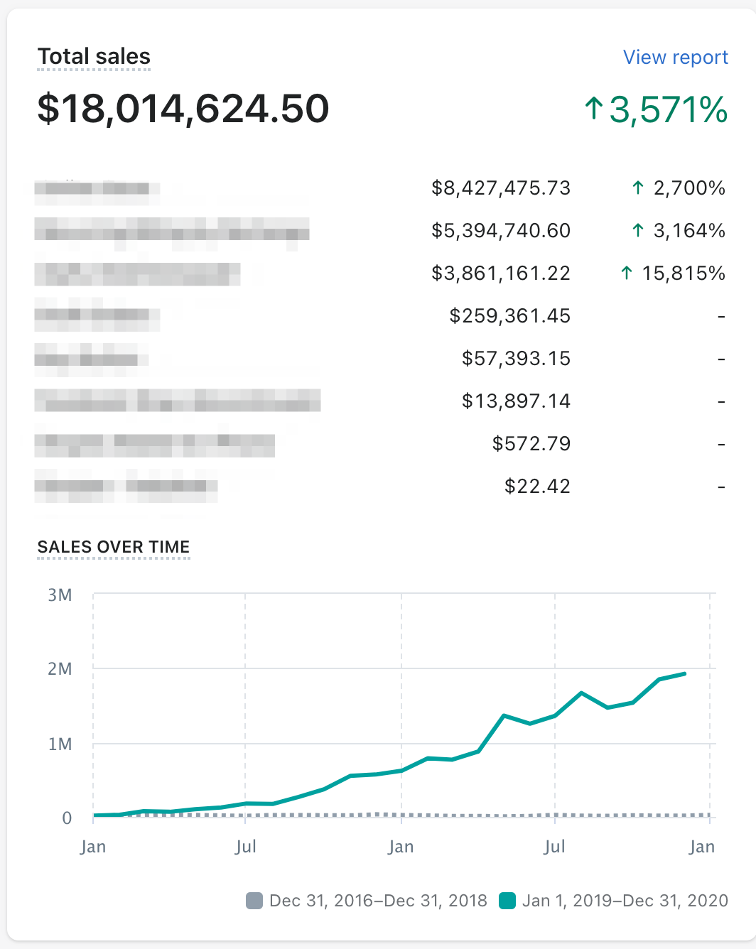Select the $5,394,740.60 sales row amount
The width and height of the screenshot is (756, 949).
point(501,231)
